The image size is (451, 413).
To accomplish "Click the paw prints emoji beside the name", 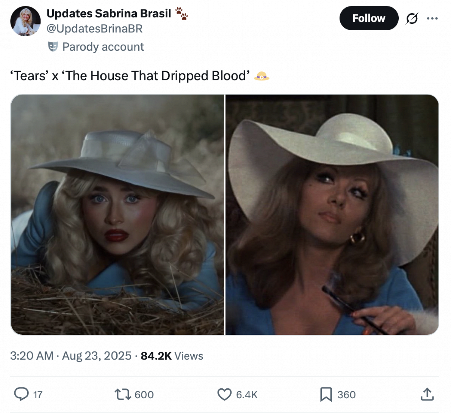I will pyautogui.click(x=181, y=14).
